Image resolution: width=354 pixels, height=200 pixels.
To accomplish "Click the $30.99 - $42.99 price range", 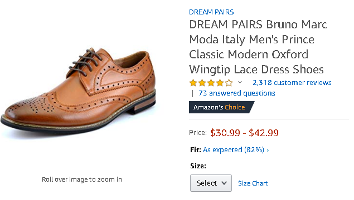I will pos(244,133).
